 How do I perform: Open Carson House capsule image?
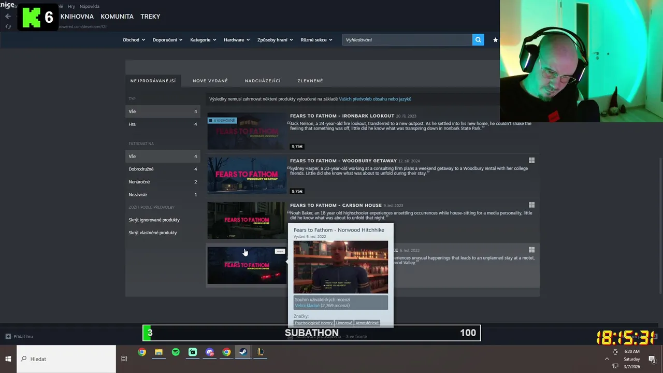(247, 221)
